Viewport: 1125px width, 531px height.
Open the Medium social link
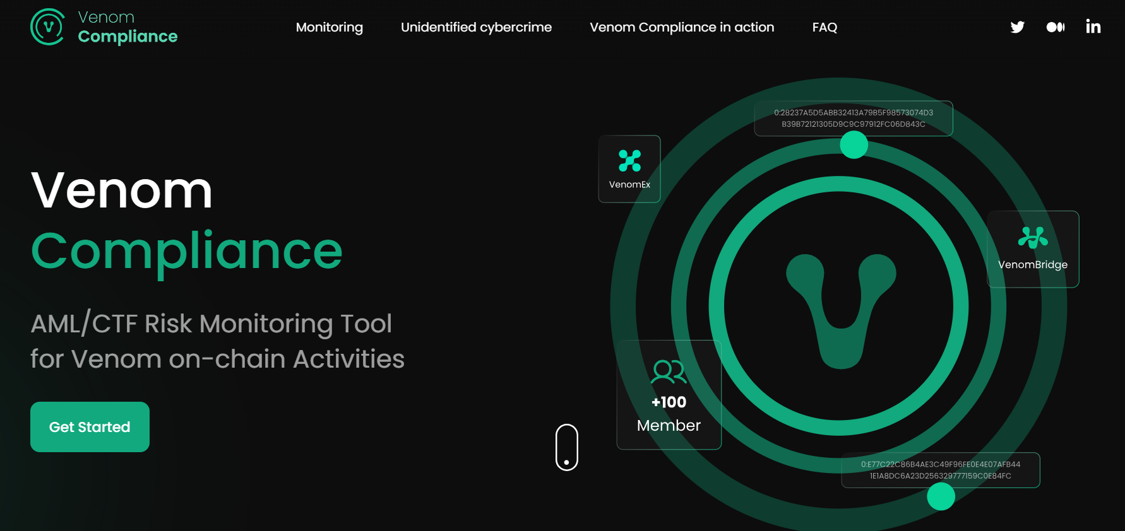coord(1055,27)
